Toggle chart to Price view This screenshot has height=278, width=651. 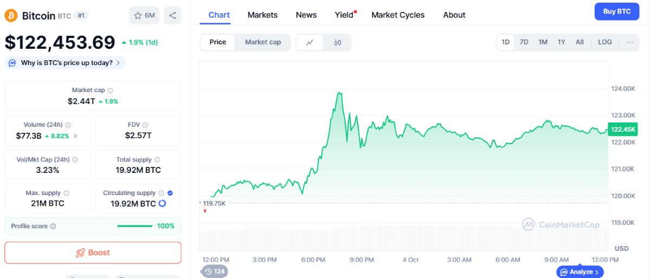(218, 42)
